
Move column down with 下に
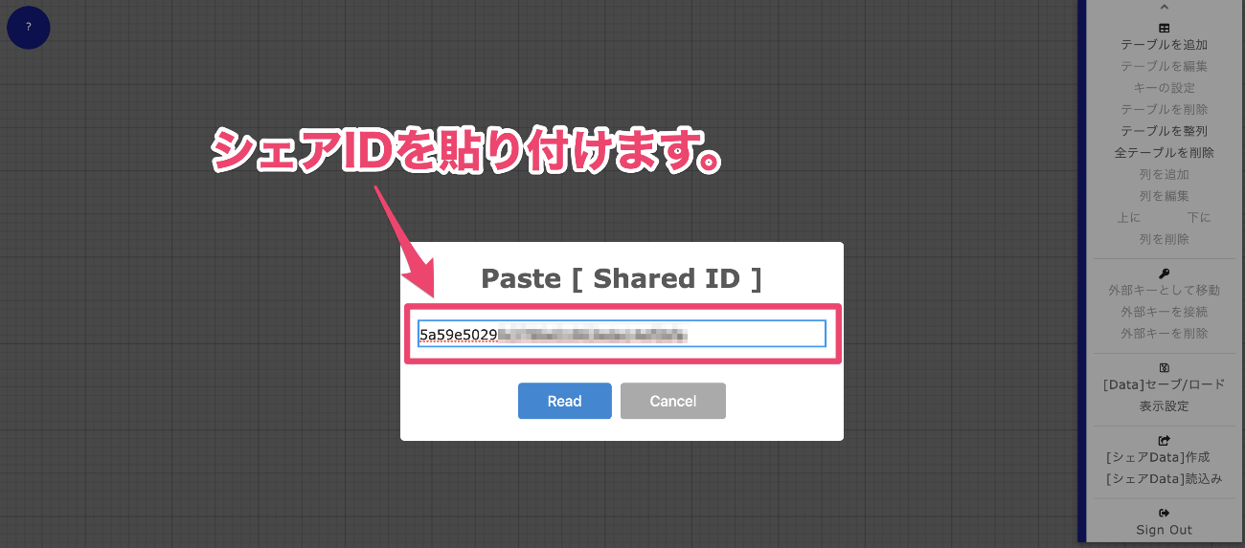(x=1199, y=218)
